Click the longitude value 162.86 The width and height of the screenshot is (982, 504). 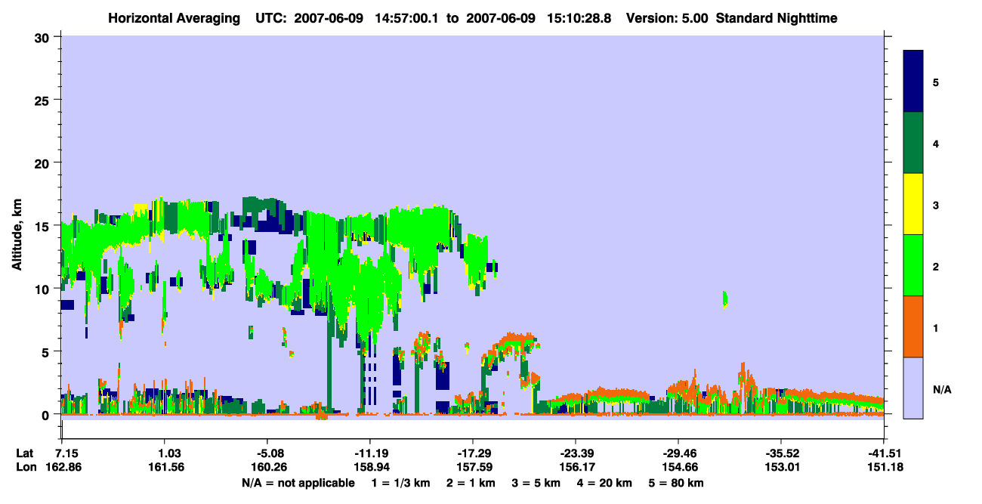point(64,467)
